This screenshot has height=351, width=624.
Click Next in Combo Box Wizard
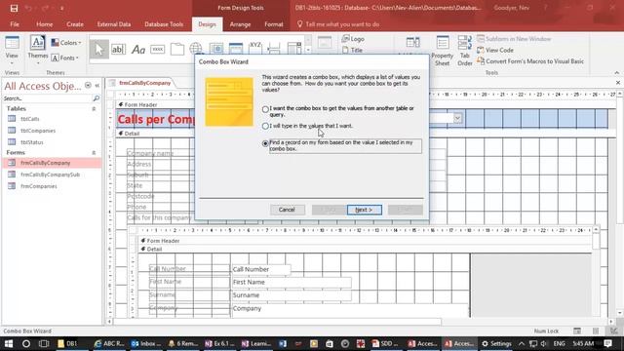pyautogui.click(x=364, y=210)
